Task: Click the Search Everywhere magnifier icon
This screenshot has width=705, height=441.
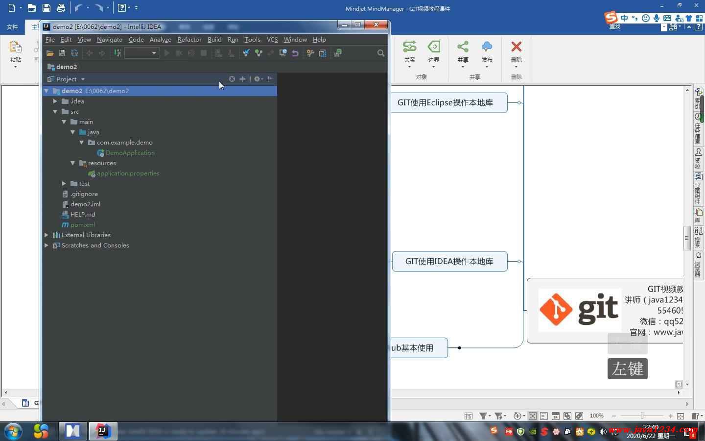Action: [381, 53]
